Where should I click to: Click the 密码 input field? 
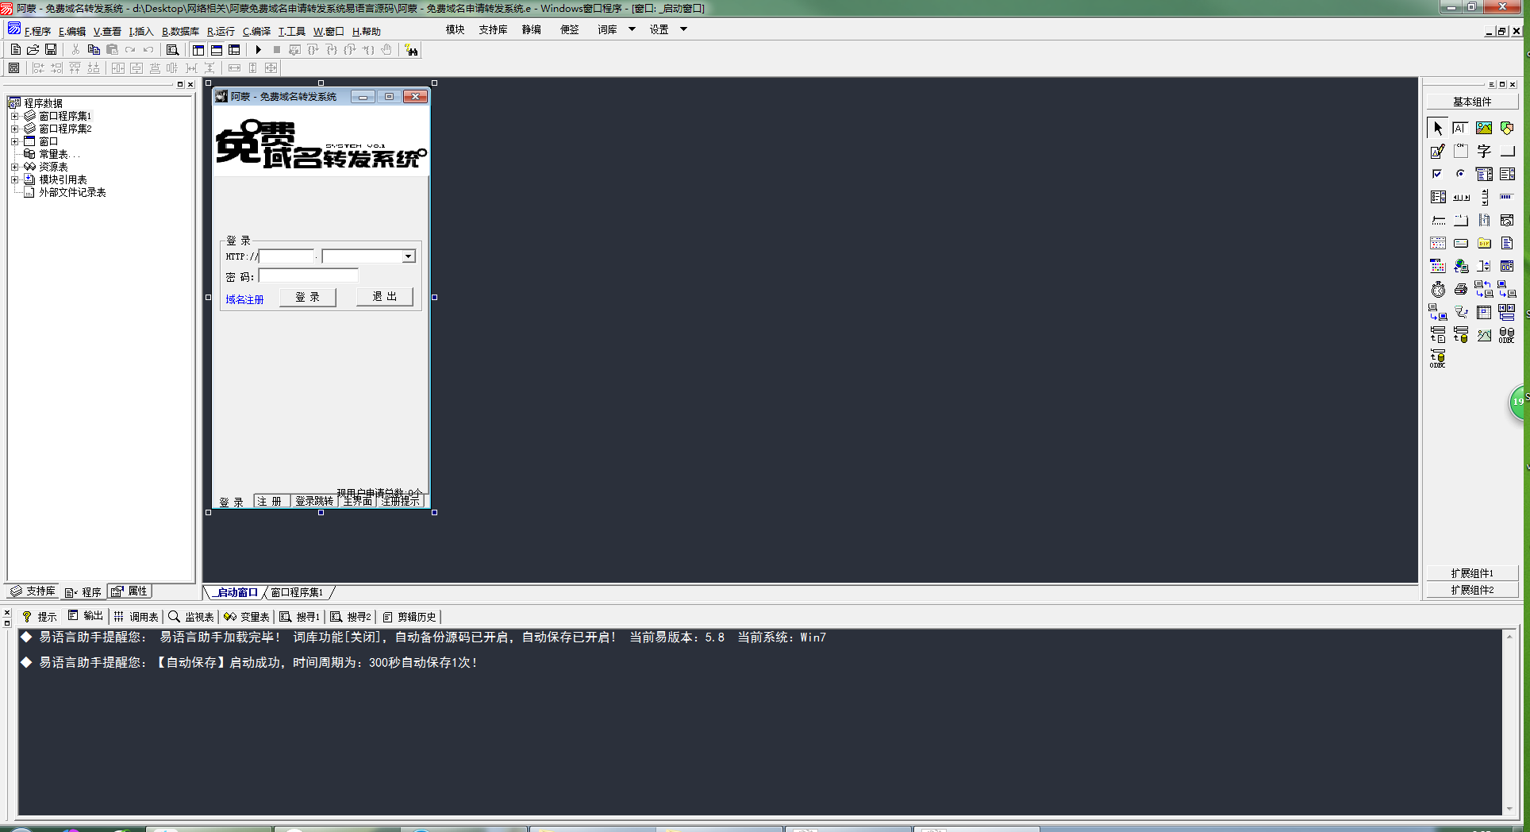tap(309, 276)
